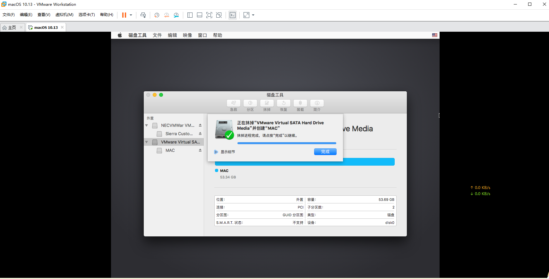
Task: Click the disk0 device value
Action: [x=390, y=223]
